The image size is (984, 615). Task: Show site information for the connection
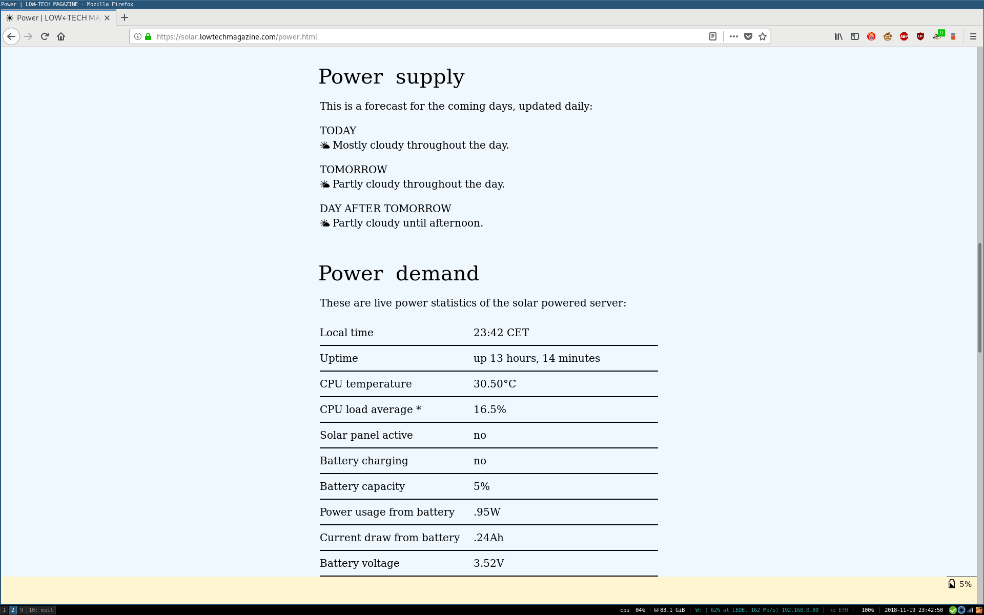point(138,36)
